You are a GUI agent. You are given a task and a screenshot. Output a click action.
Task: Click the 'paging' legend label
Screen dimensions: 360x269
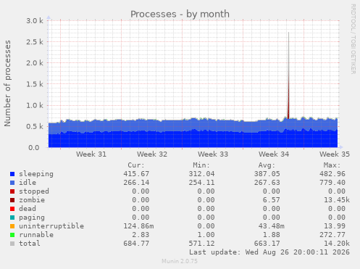pyautogui.click(x=32, y=218)
